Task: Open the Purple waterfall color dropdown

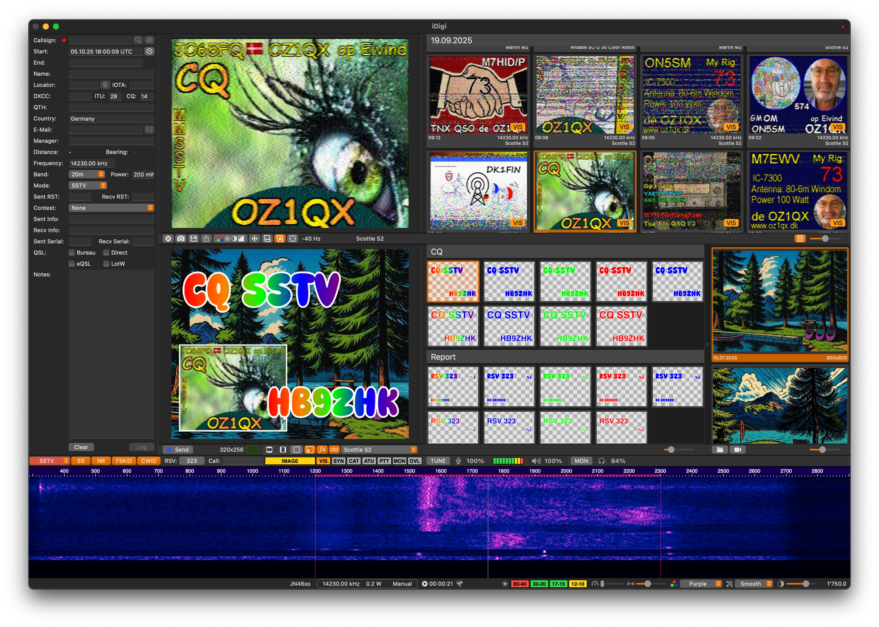Action: coord(701,584)
